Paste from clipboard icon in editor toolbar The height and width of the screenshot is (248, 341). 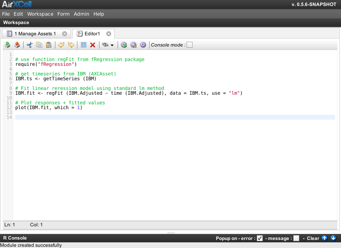click(x=49, y=45)
